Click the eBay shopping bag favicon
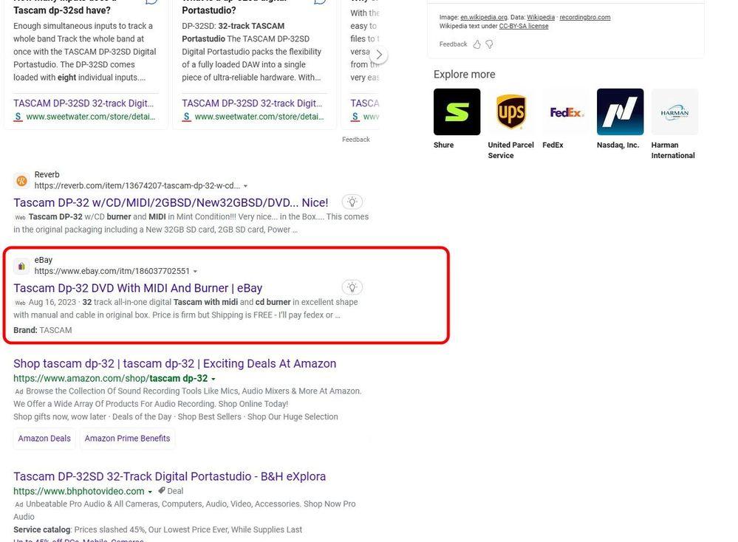Image resolution: width=738 pixels, height=542 pixels. click(21, 267)
